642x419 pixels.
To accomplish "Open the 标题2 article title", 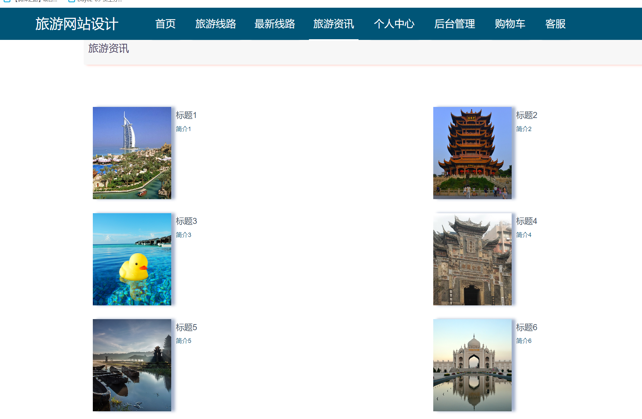I will click(x=526, y=115).
